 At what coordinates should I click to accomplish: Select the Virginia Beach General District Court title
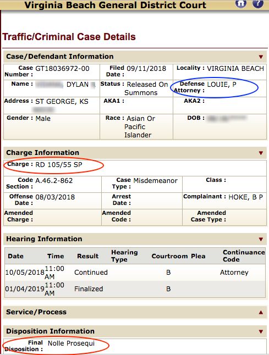pos(116,5)
